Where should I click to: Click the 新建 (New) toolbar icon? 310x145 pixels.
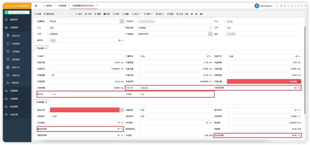click(38, 14)
